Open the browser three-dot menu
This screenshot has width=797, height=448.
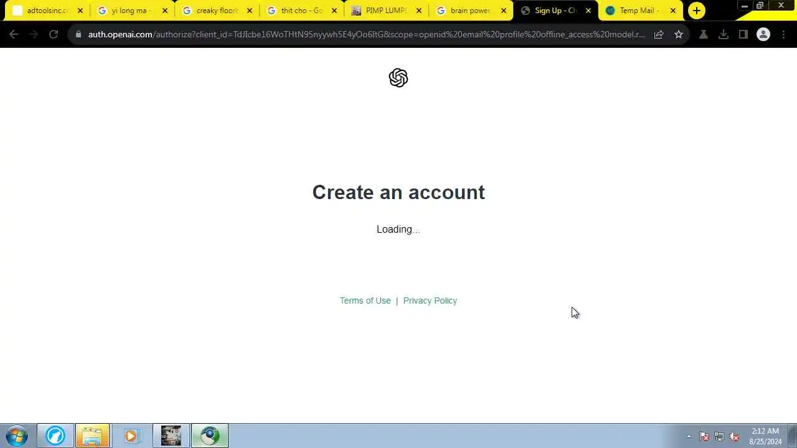(x=783, y=34)
